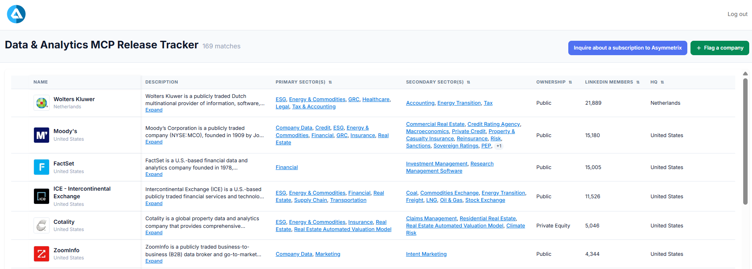Open Private Credit sector link
Image resolution: width=752 pixels, height=269 pixels.
(x=469, y=132)
